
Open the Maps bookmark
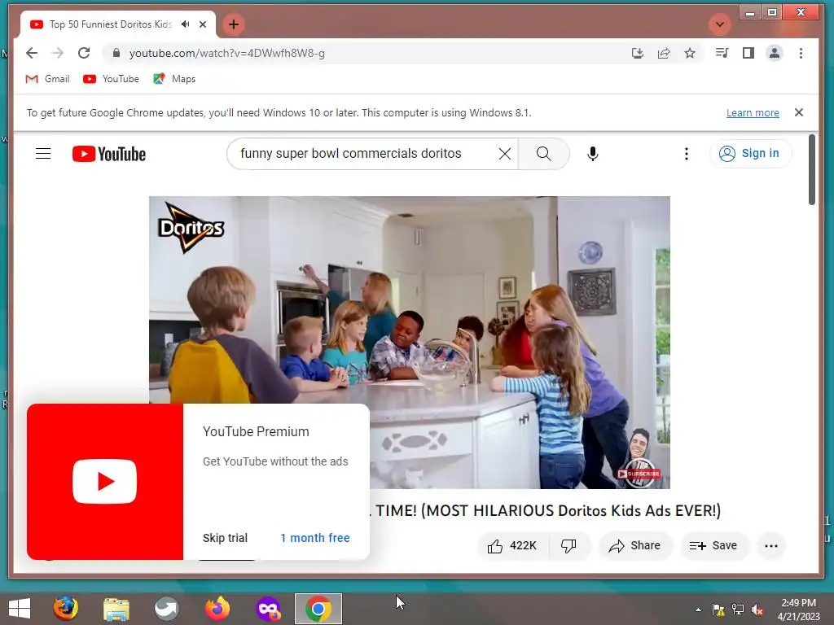pyautogui.click(x=174, y=79)
